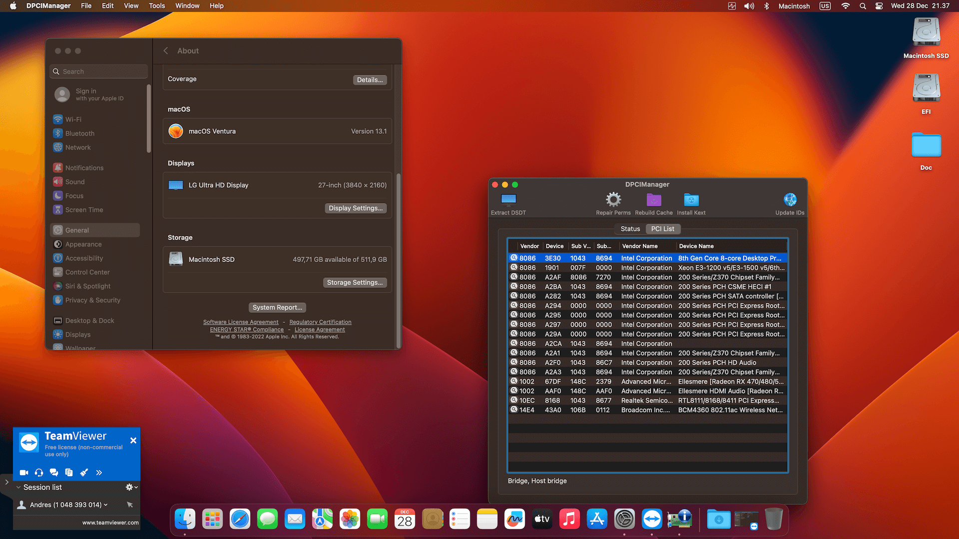Screen dimensions: 959x539
Task: Click the Update IDs globe icon
Action: [x=790, y=200]
